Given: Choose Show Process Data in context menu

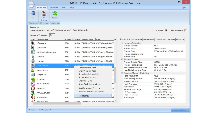Looking at the screenshot, I should click(87, 68).
